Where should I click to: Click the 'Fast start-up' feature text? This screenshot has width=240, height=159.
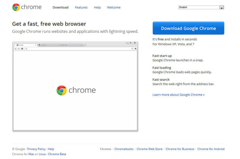point(162,56)
